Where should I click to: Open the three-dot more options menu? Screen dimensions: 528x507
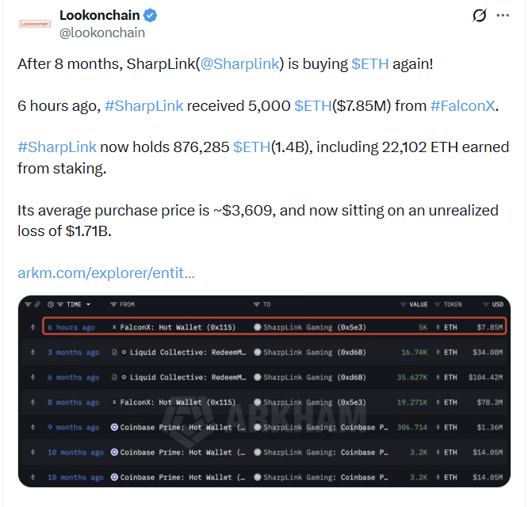click(x=503, y=16)
